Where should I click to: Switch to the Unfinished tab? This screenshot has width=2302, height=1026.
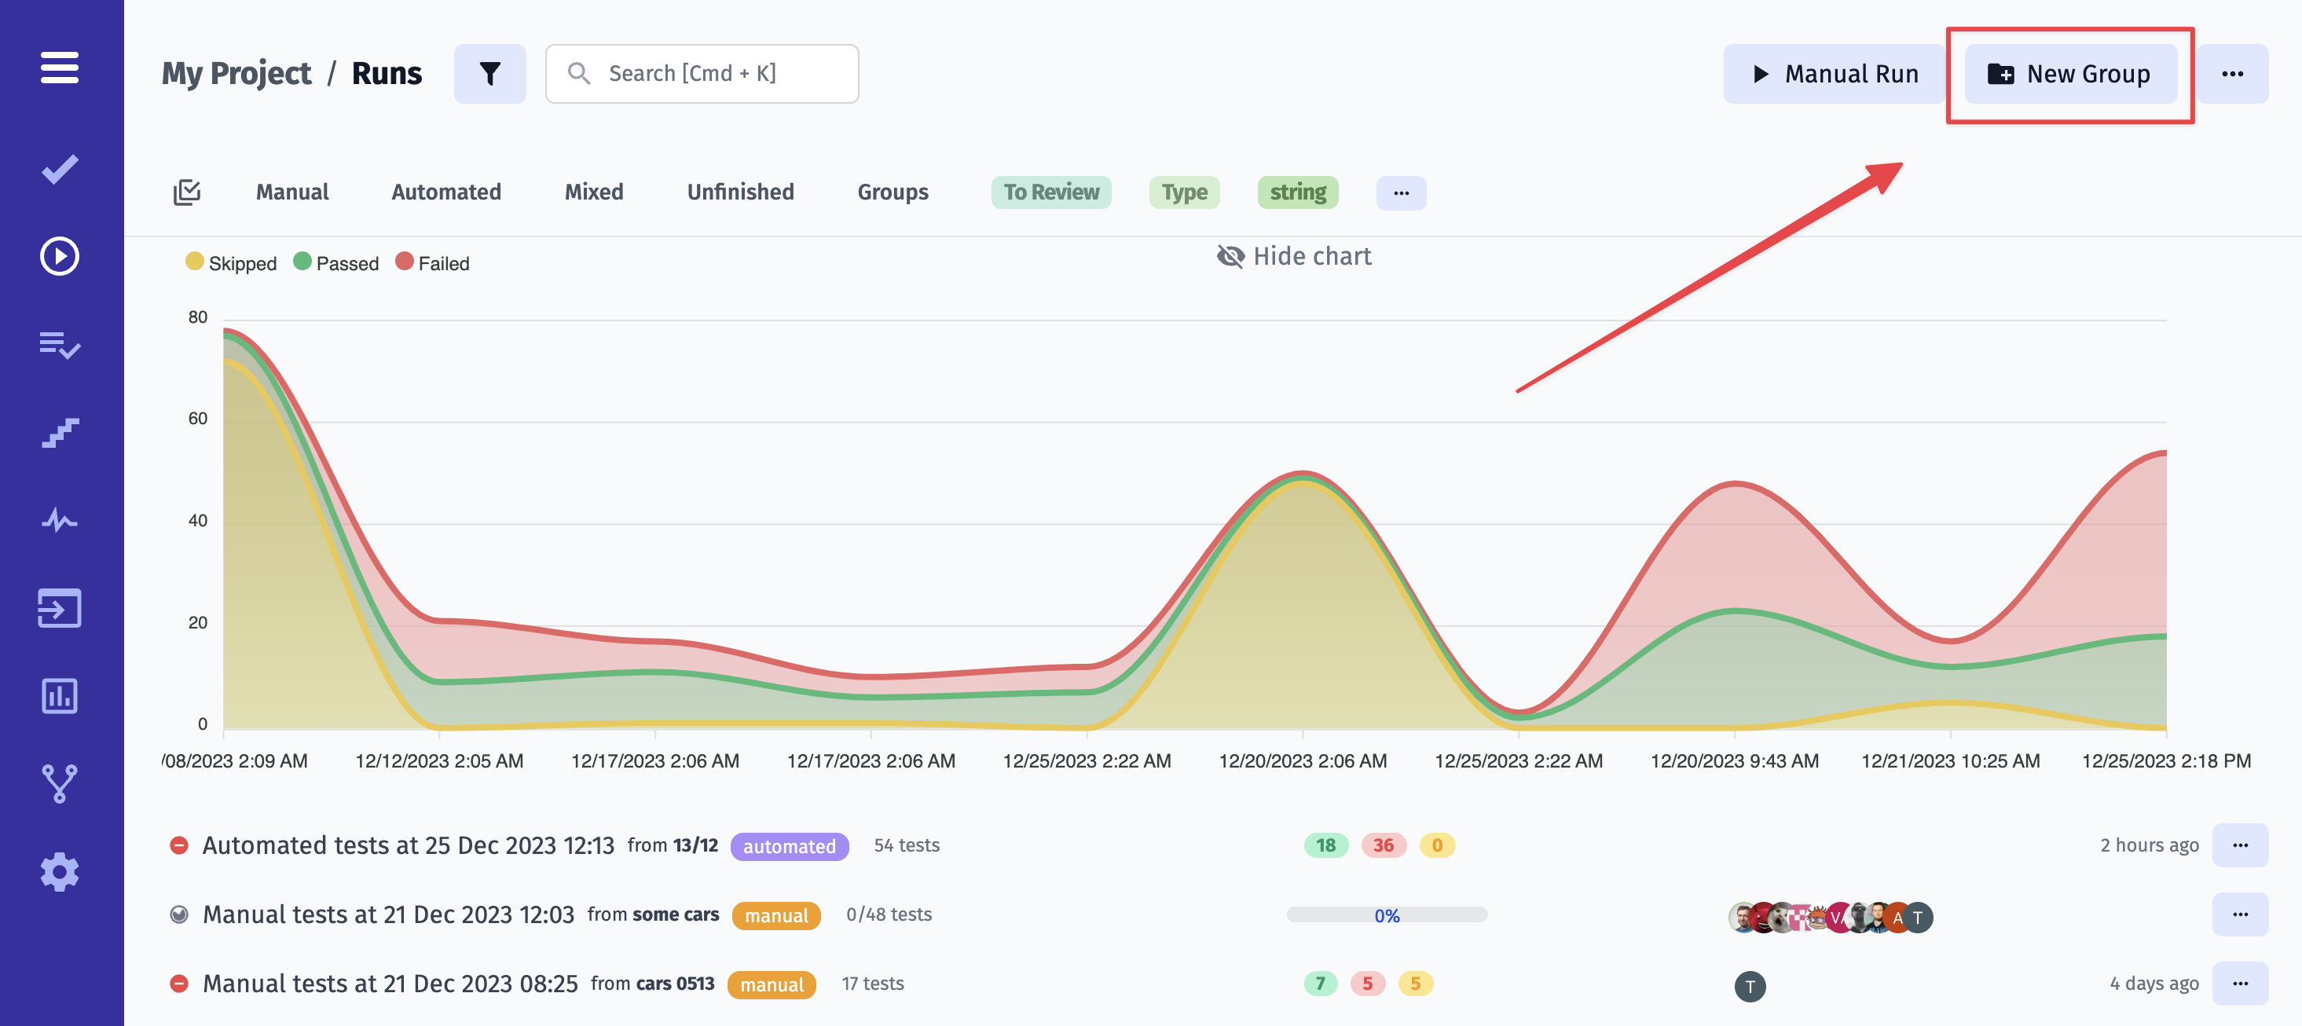(740, 192)
